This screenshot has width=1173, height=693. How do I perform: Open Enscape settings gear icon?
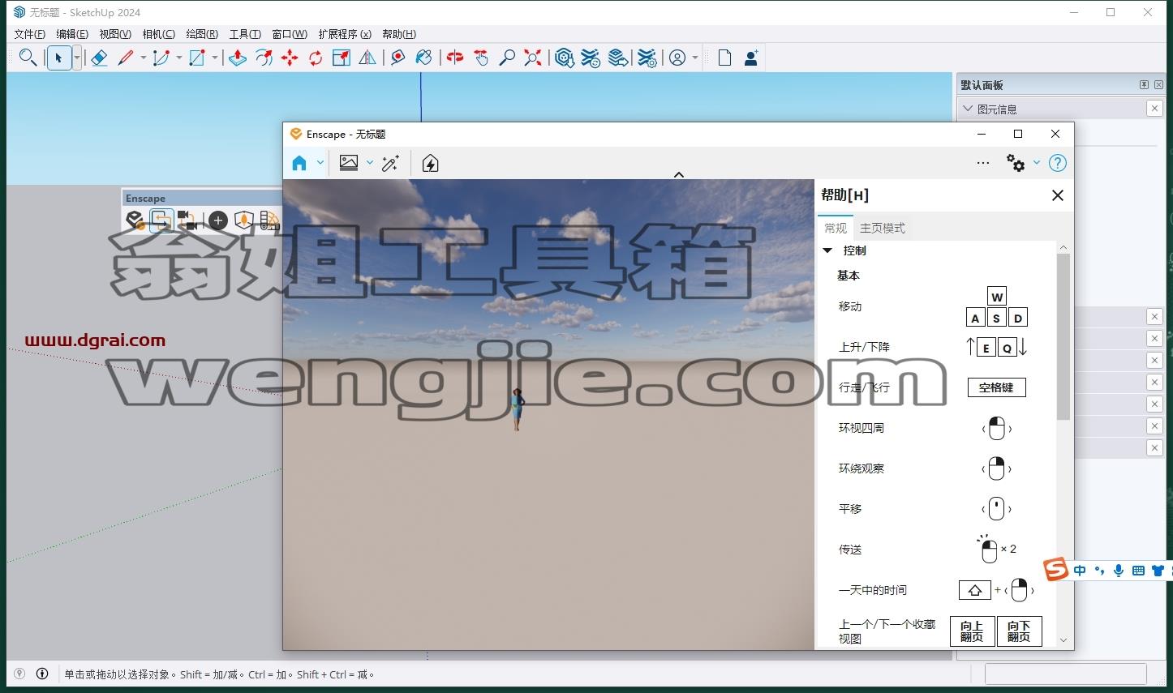tap(1015, 163)
